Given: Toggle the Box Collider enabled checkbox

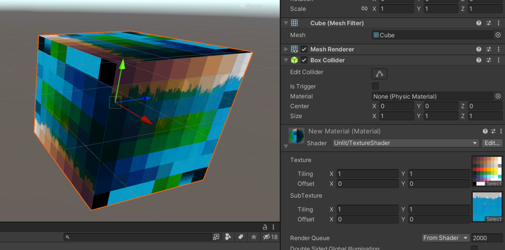Looking at the screenshot, I should (304, 60).
